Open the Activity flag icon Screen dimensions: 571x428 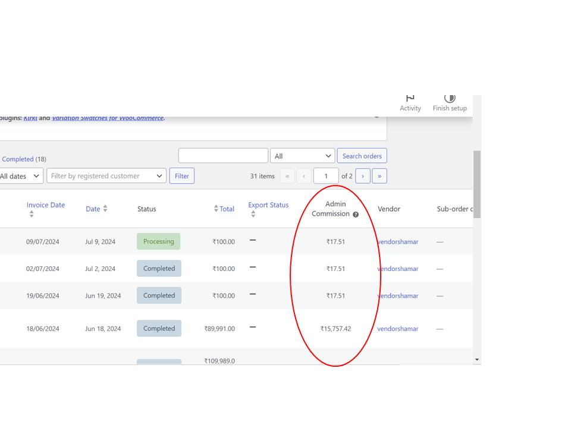(x=410, y=98)
